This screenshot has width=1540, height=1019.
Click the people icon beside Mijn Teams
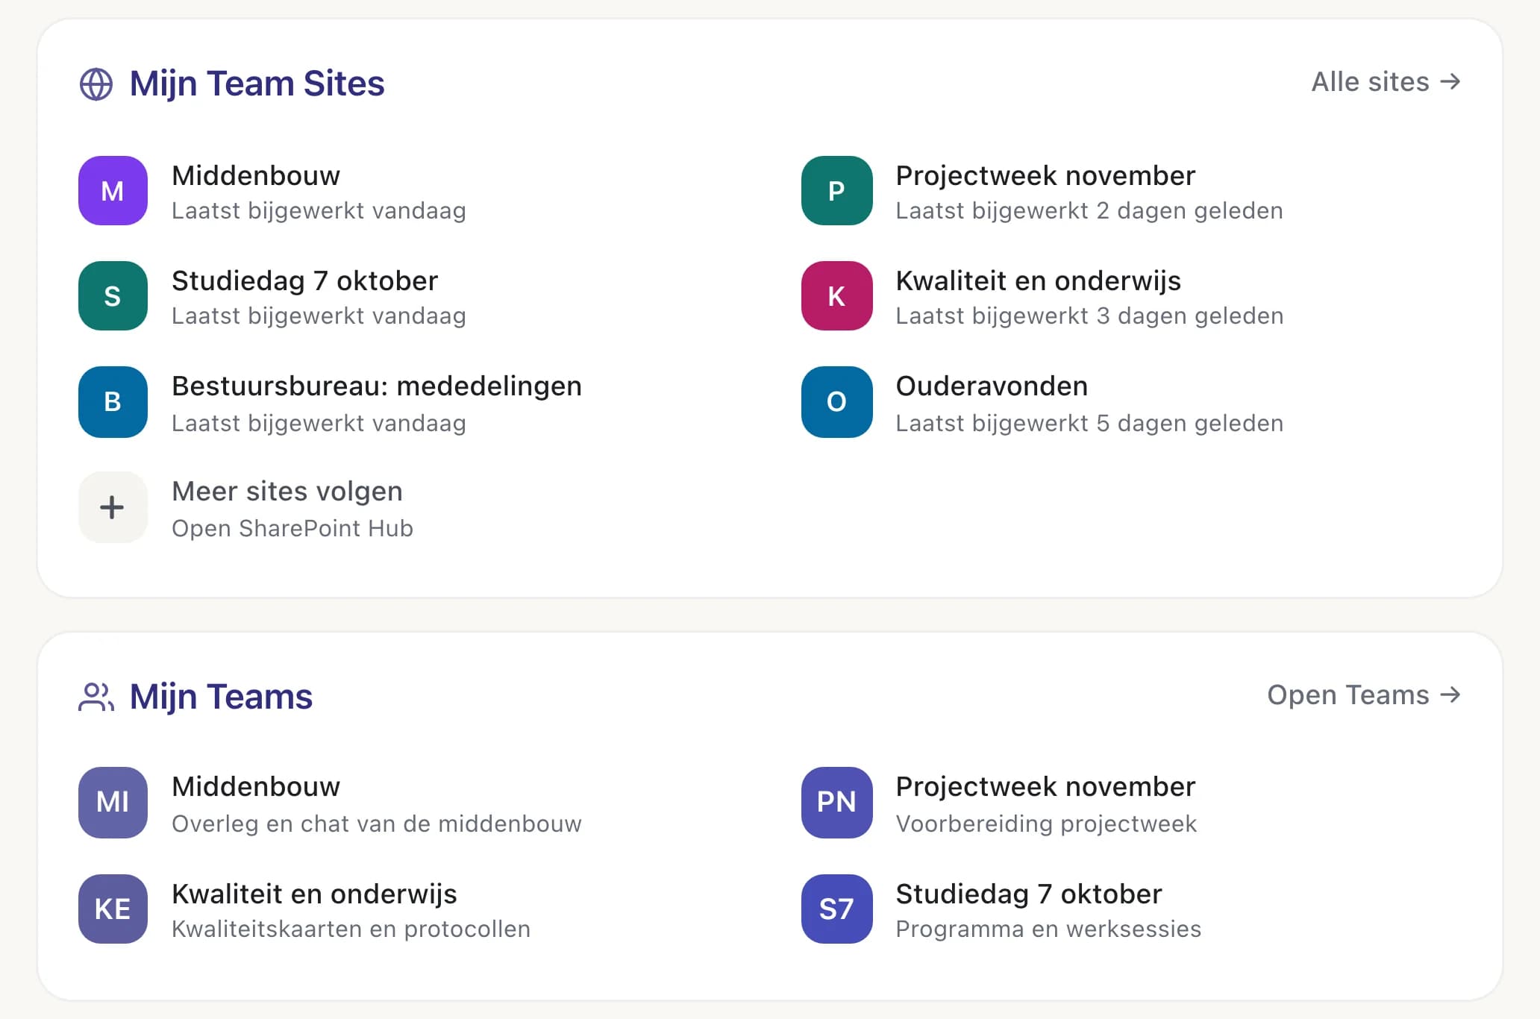[x=96, y=697]
